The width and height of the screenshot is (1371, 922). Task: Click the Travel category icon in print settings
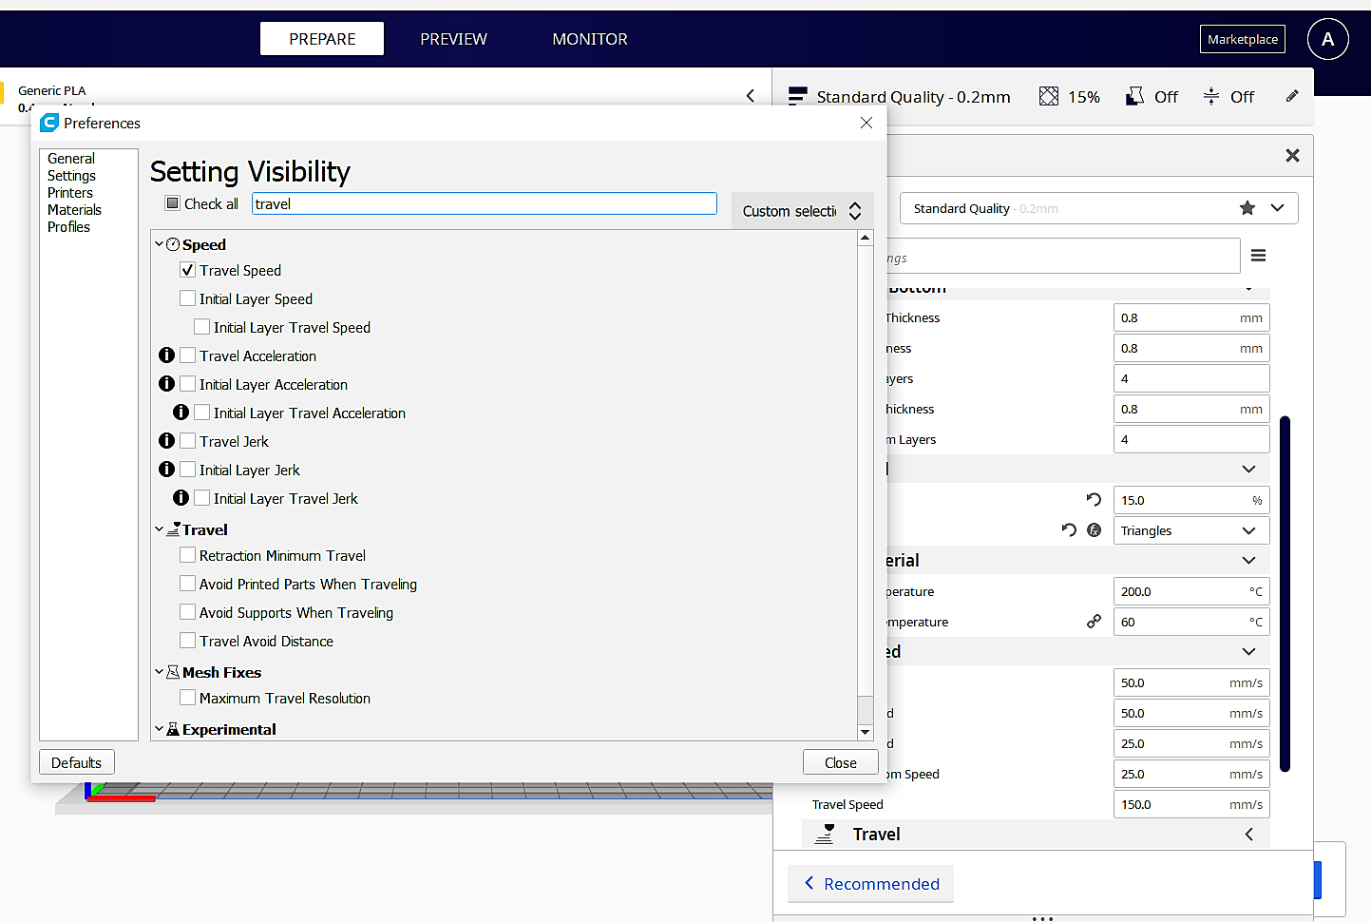tap(826, 834)
